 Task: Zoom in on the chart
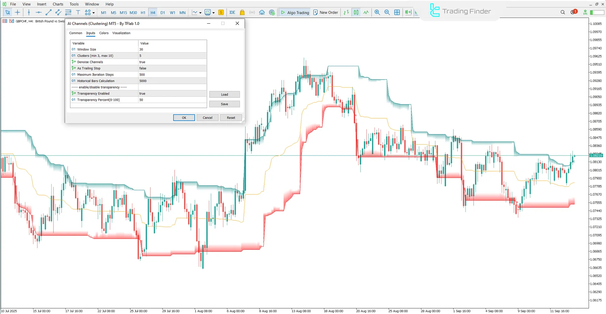click(377, 12)
